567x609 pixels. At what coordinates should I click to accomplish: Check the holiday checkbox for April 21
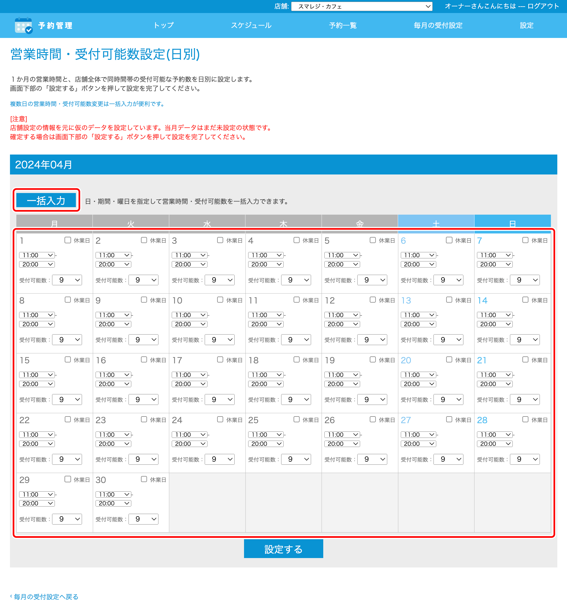pyautogui.click(x=525, y=359)
